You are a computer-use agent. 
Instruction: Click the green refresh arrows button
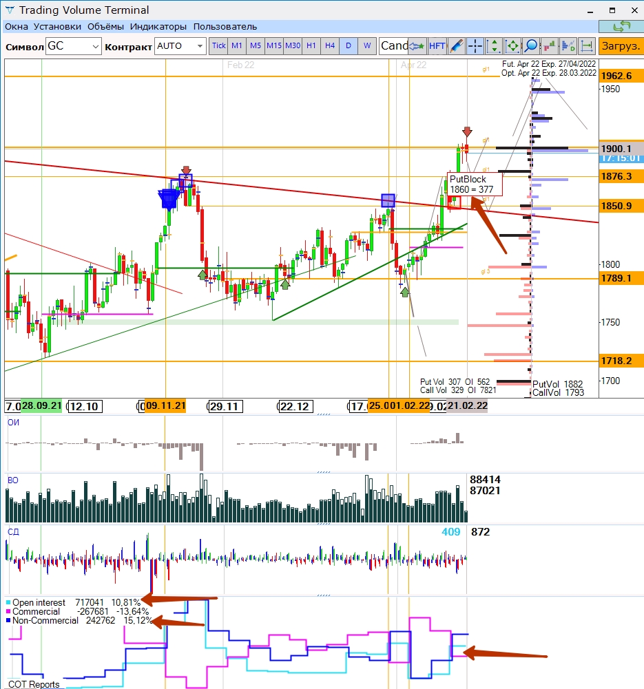coord(621,26)
